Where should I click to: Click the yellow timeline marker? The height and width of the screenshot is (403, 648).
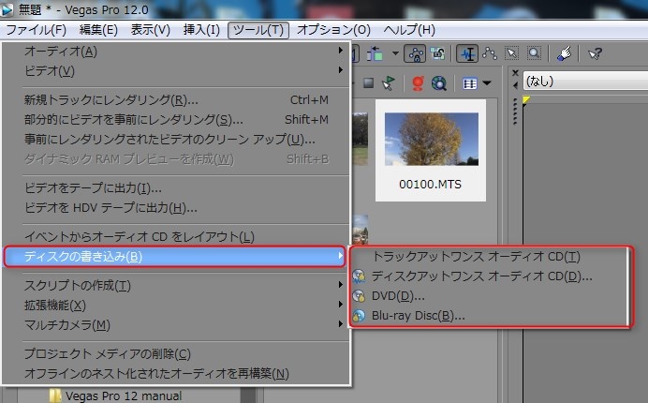[526, 100]
